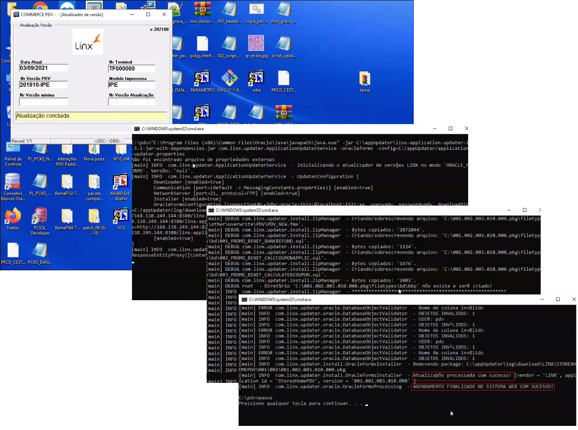Image resolution: width=578 pixels, height=430 pixels.
Task: Click 'AGENDAMENTO FINALIZADO NO SISTEMA WEB COM SUCESSO!' text
Action: (483, 387)
